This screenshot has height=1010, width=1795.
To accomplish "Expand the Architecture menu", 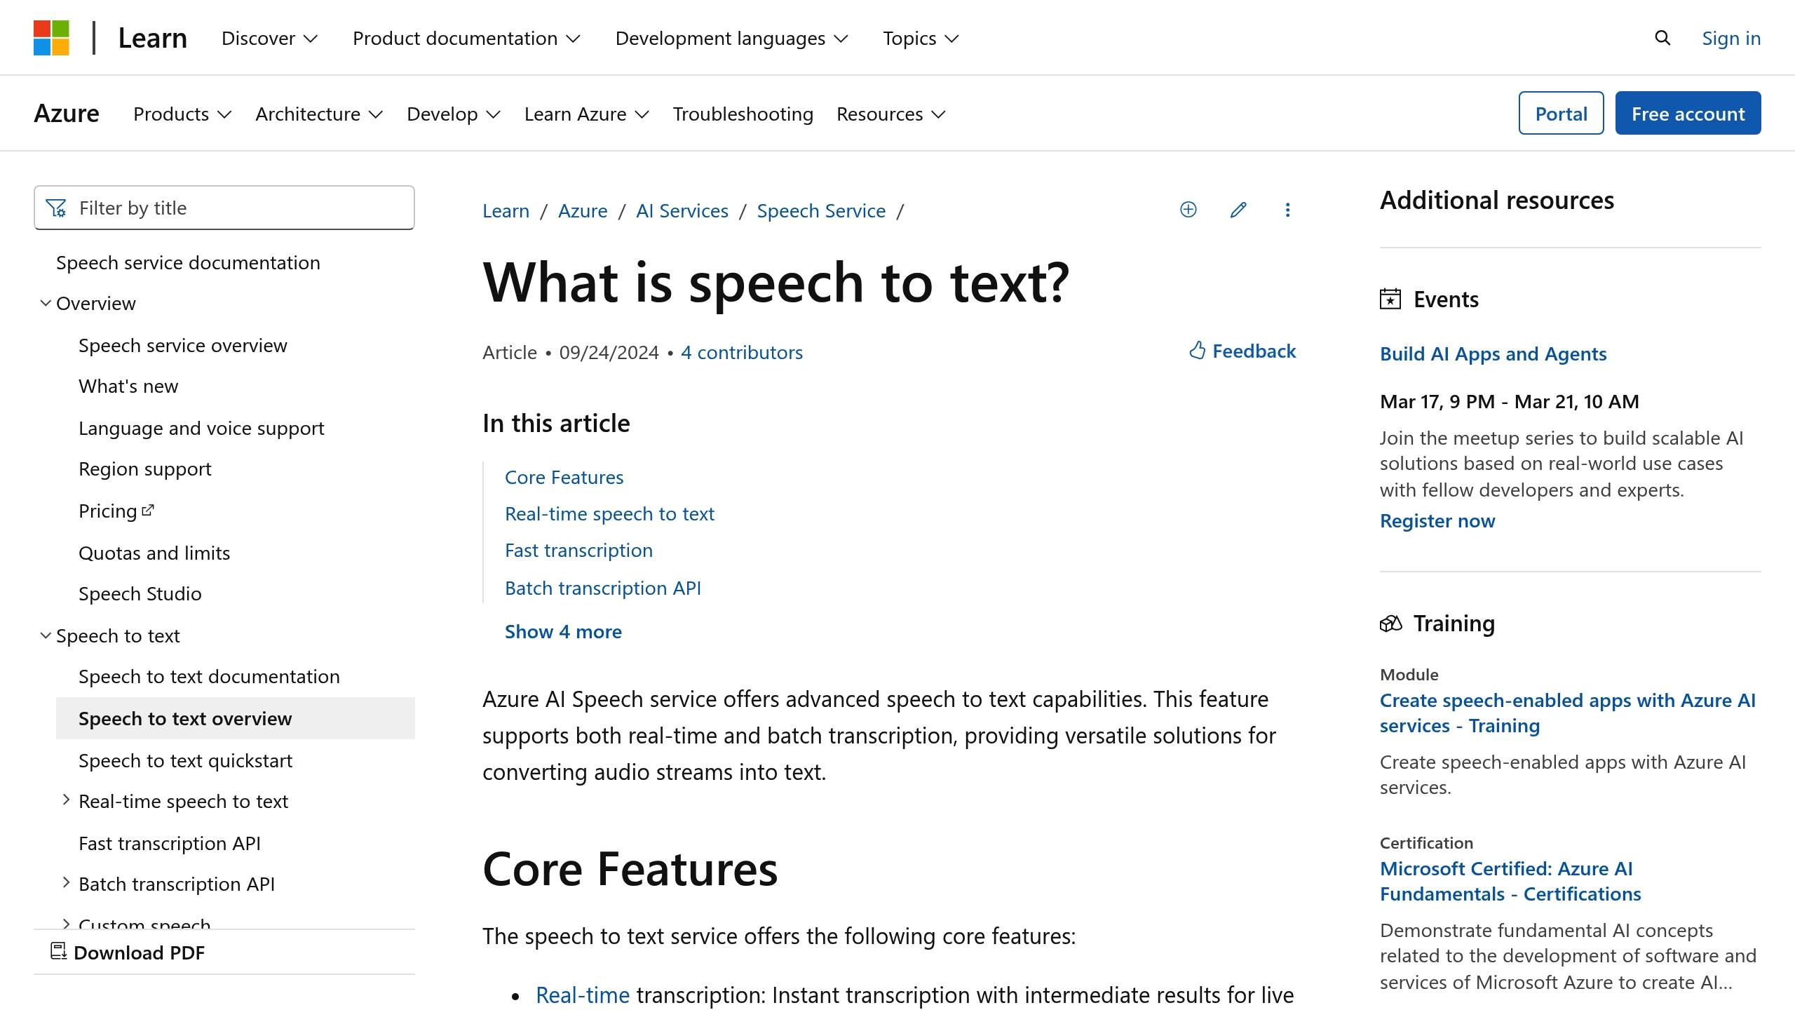I will (319, 114).
